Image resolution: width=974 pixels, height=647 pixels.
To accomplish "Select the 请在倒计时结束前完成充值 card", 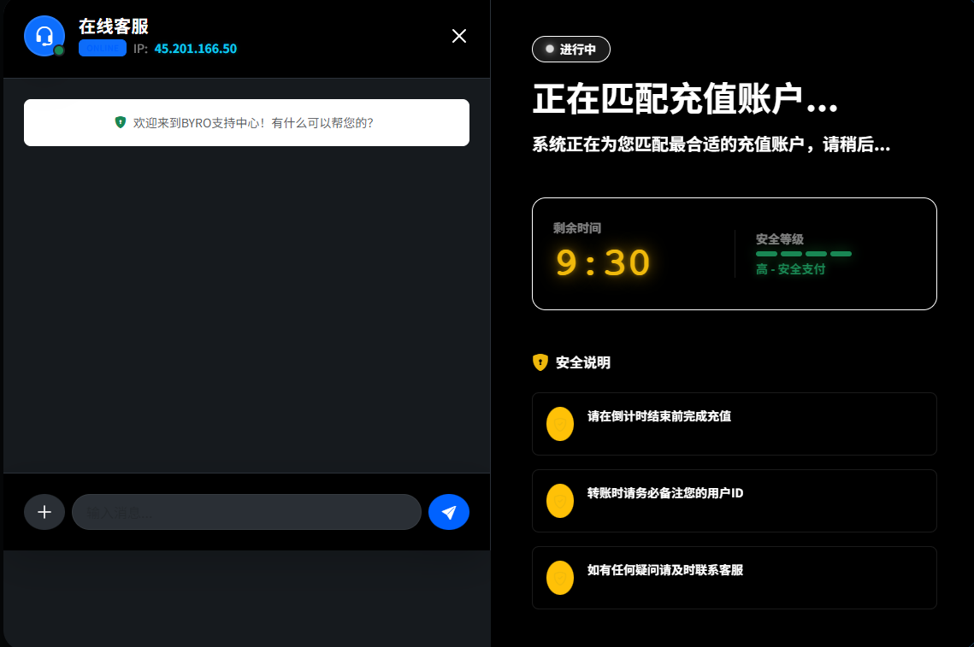I will point(734,424).
